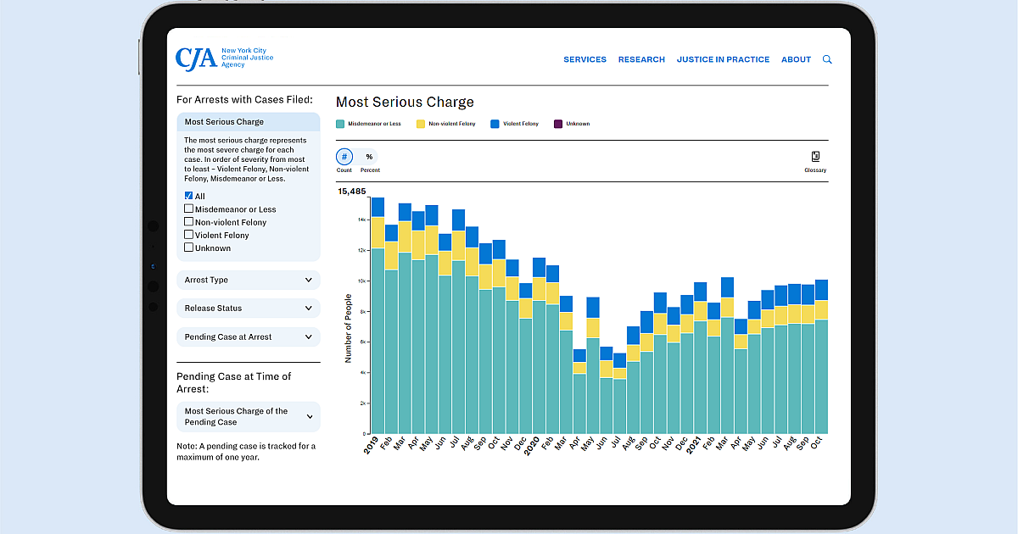Select JUSTICE IN PRACTICE in the navigation

(x=723, y=59)
